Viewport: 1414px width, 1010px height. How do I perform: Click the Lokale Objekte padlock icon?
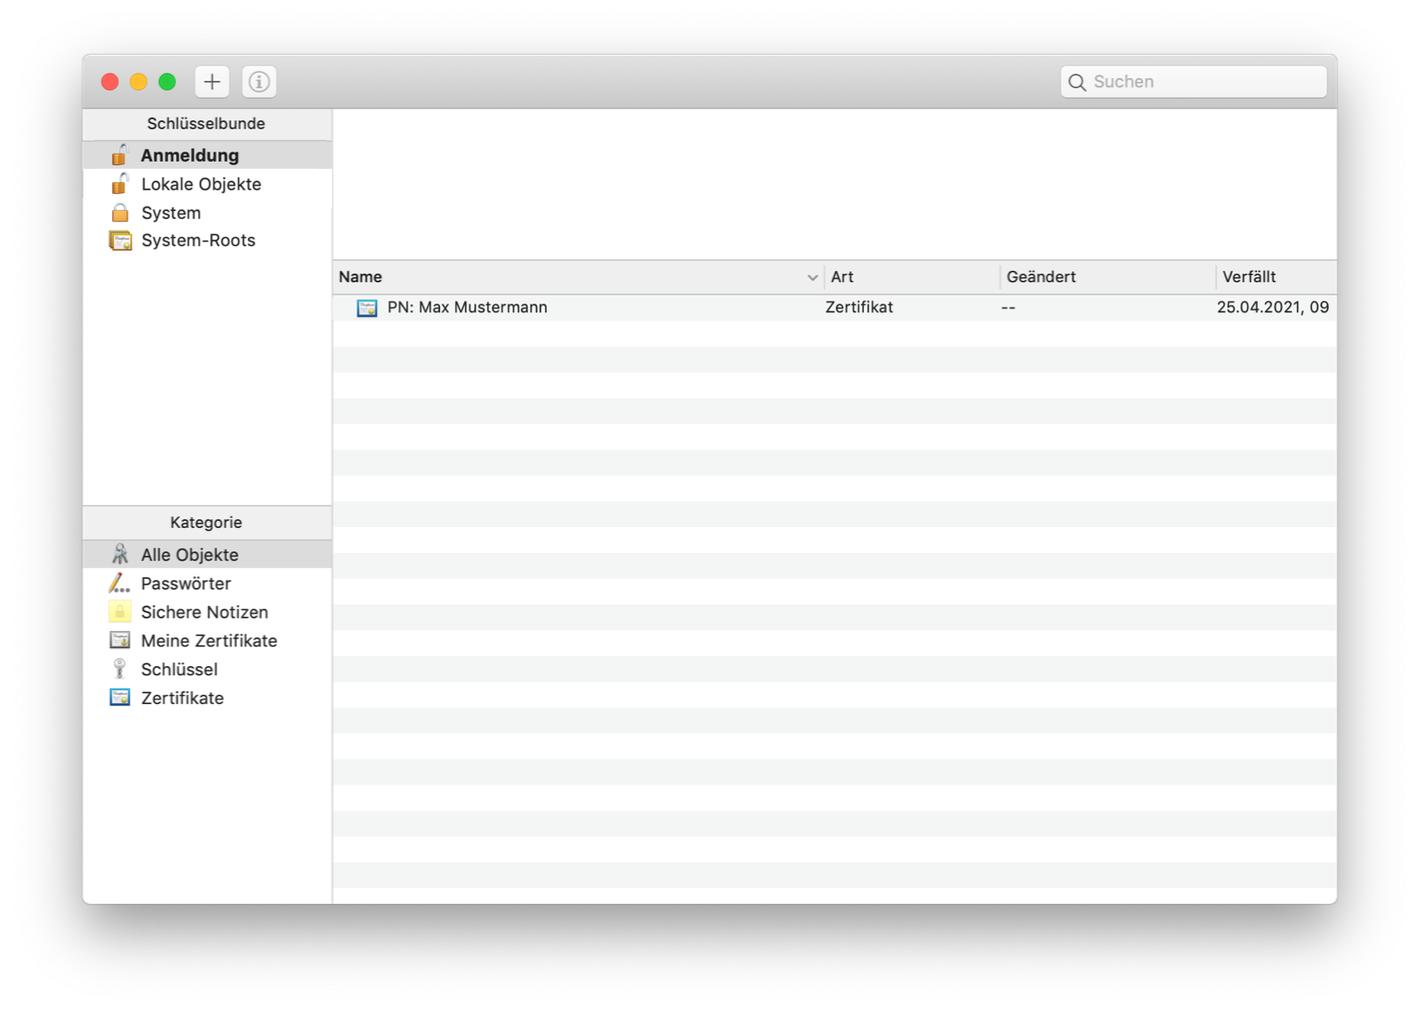click(119, 184)
